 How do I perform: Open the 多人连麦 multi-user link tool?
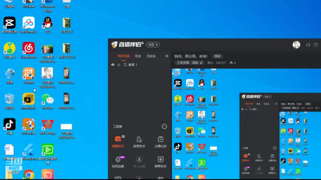point(139,162)
